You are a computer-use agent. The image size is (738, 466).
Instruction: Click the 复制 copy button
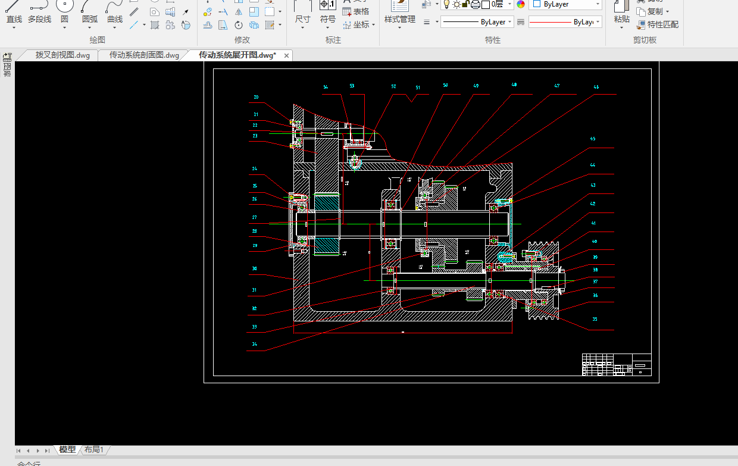[654, 12]
